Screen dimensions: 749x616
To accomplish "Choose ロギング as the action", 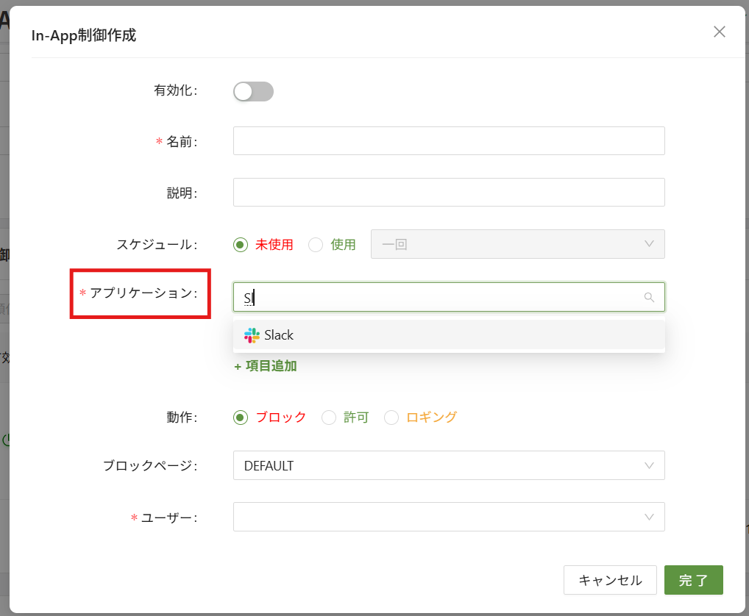I will click(391, 418).
